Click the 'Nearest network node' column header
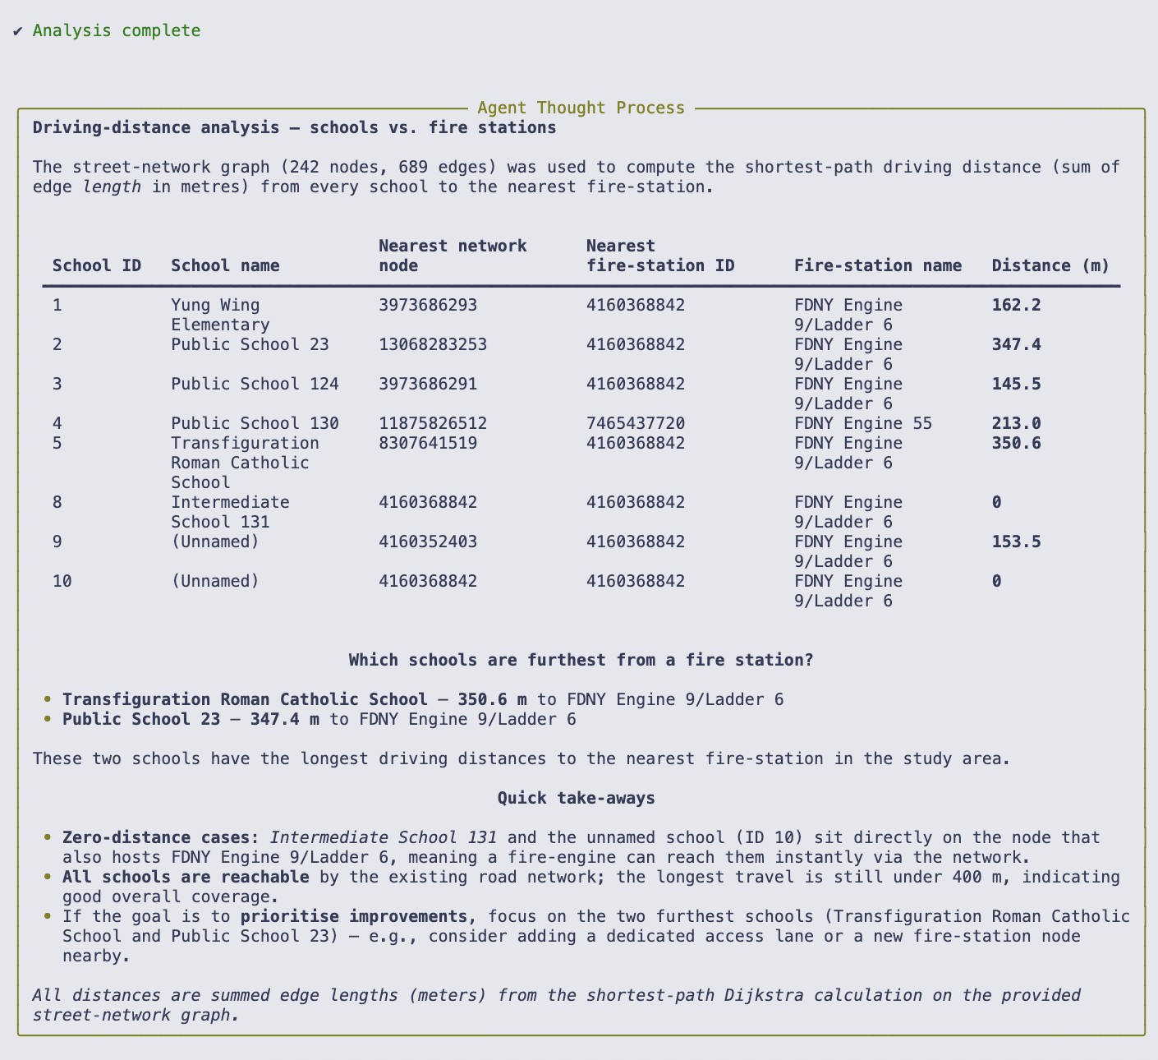This screenshot has width=1158, height=1060. pos(453,256)
